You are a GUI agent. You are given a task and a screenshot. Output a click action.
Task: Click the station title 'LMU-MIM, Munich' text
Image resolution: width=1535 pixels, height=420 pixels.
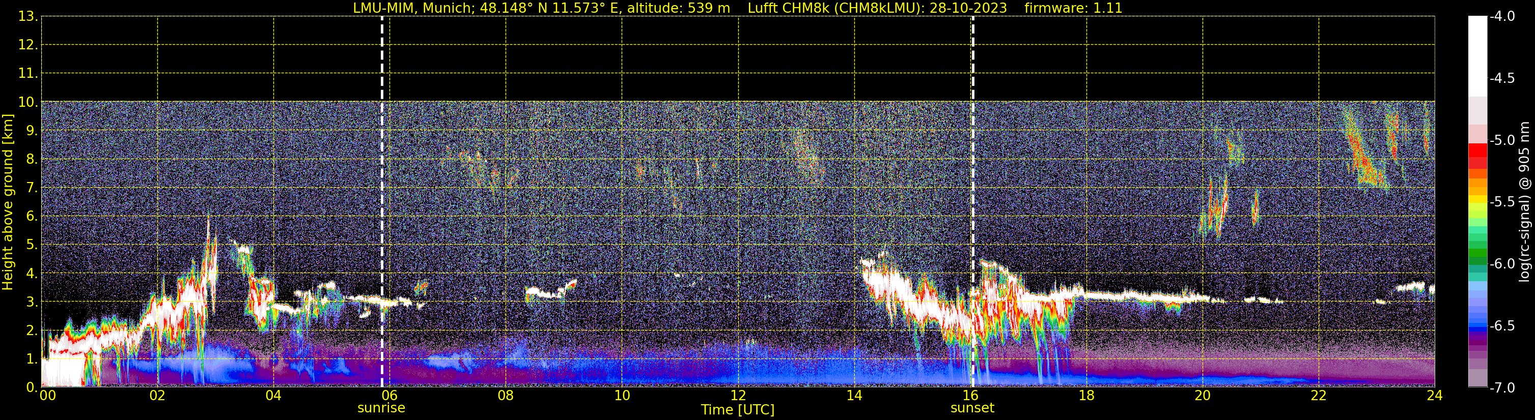413,8
